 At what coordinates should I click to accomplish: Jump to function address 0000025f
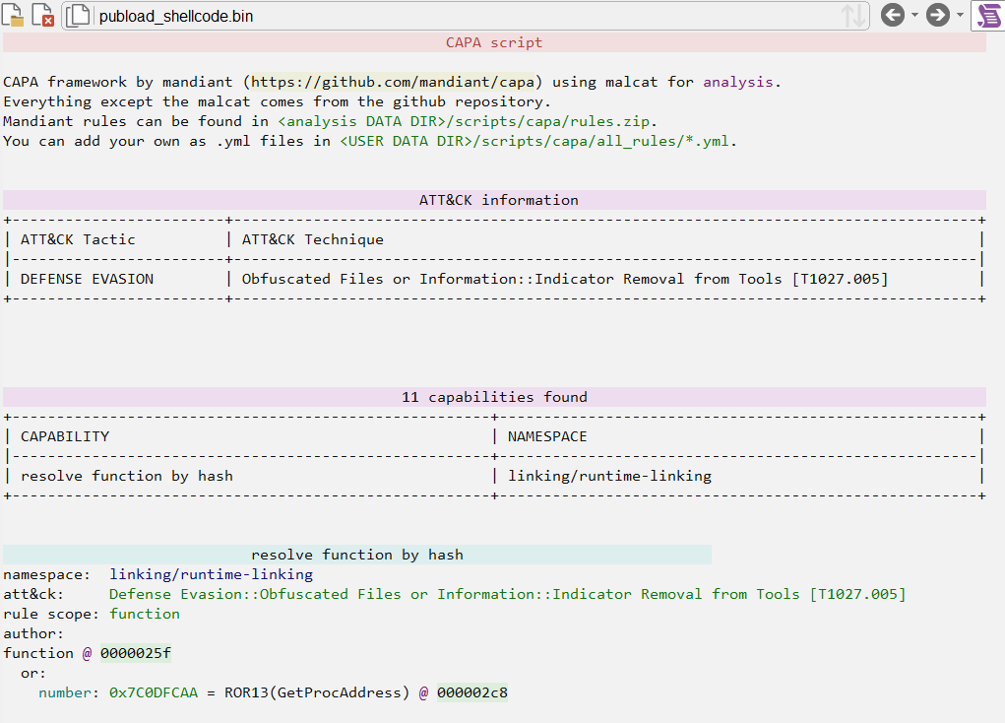135,653
